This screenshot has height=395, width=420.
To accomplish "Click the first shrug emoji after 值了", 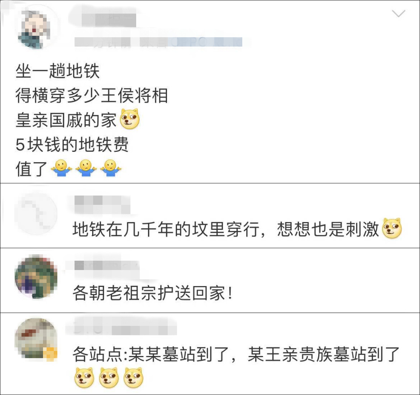I will click(x=61, y=168).
